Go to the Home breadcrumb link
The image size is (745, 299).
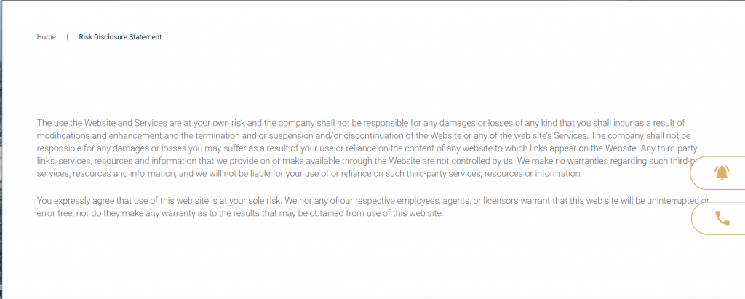[x=46, y=37]
